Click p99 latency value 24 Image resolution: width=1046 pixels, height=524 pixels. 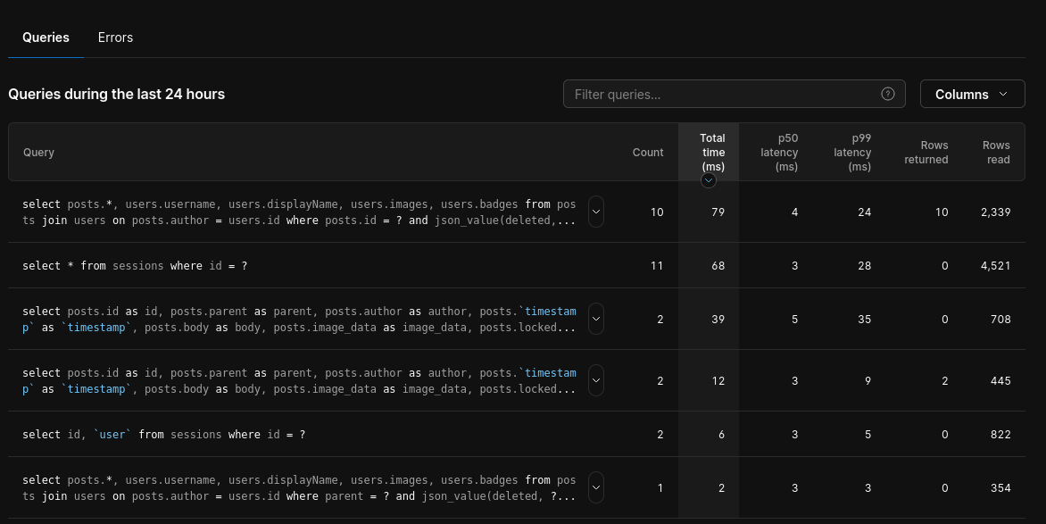[865, 212]
